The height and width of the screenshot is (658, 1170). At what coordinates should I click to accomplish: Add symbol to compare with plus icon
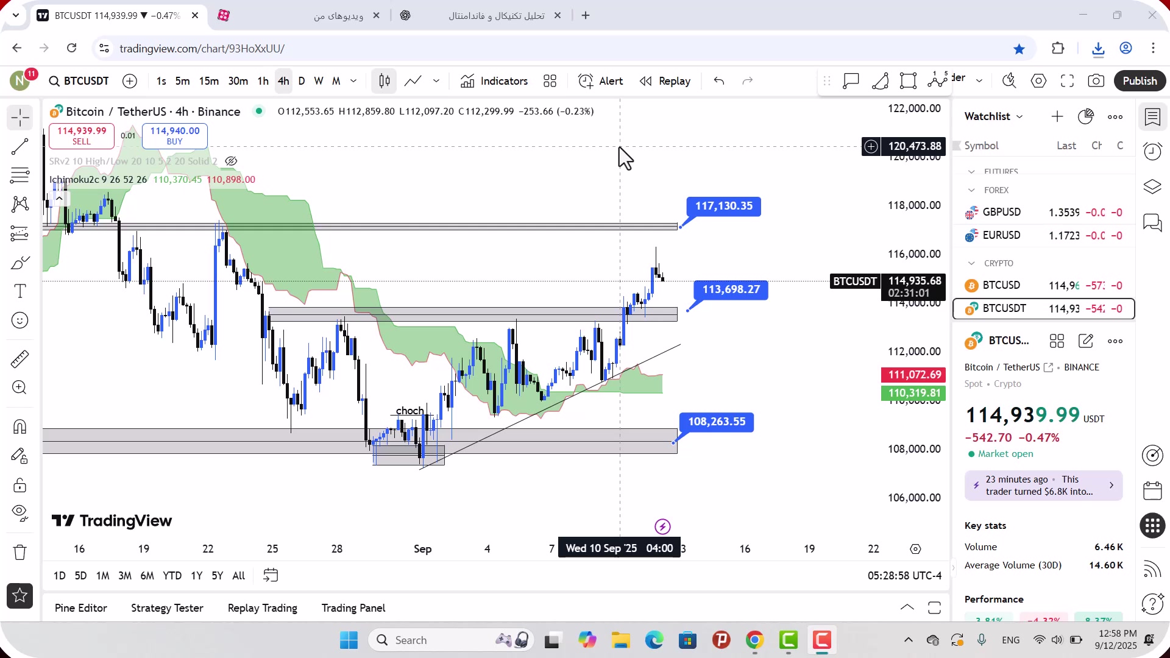130,81
